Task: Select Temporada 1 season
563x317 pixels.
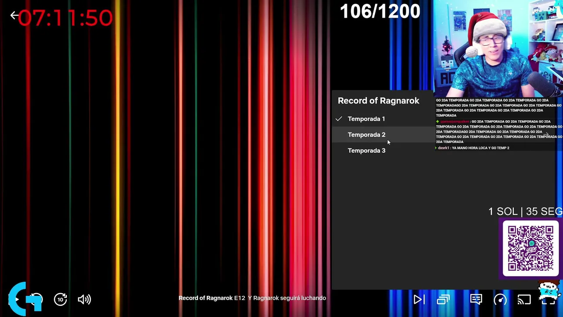Action: tap(383, 119)
